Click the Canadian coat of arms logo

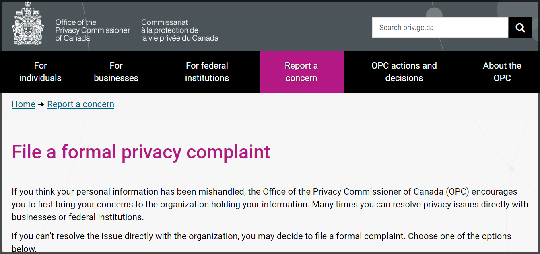pos(28,23)
